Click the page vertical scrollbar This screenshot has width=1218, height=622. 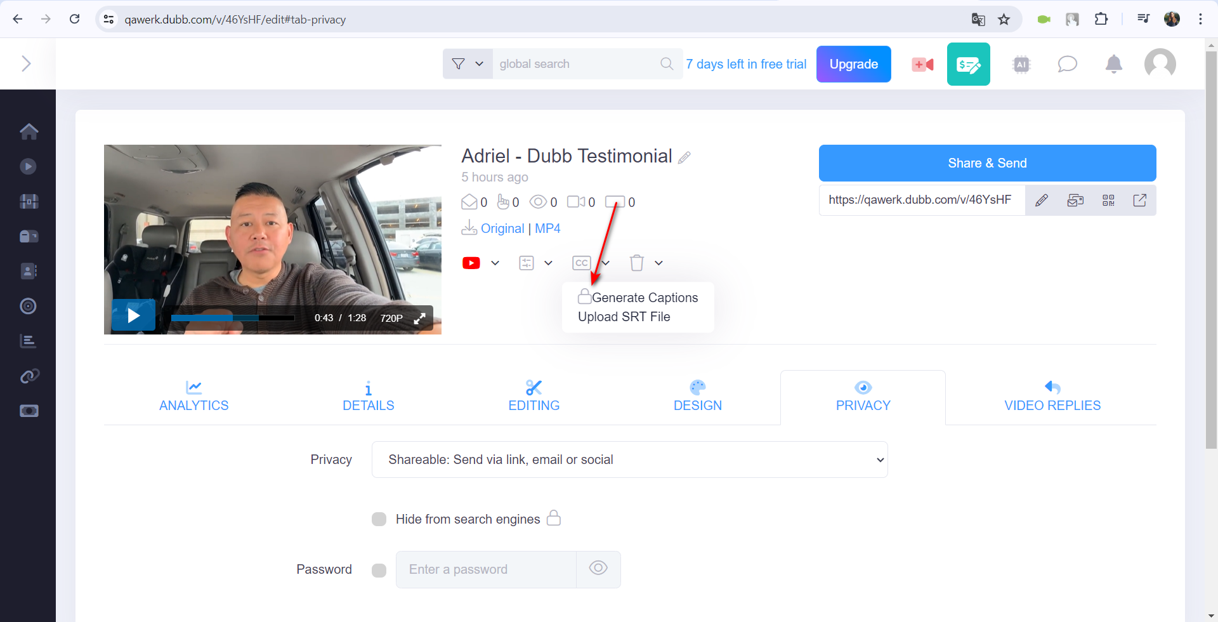(1211, 250)
